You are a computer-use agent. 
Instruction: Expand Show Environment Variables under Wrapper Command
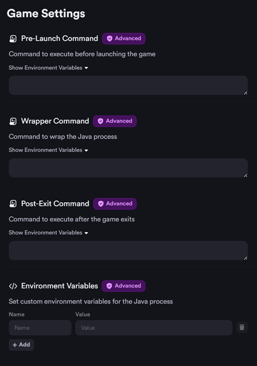pos(49,150)
